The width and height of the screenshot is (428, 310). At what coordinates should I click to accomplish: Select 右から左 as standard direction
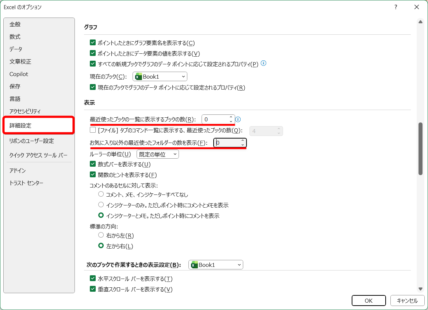(x=101, y=235)
